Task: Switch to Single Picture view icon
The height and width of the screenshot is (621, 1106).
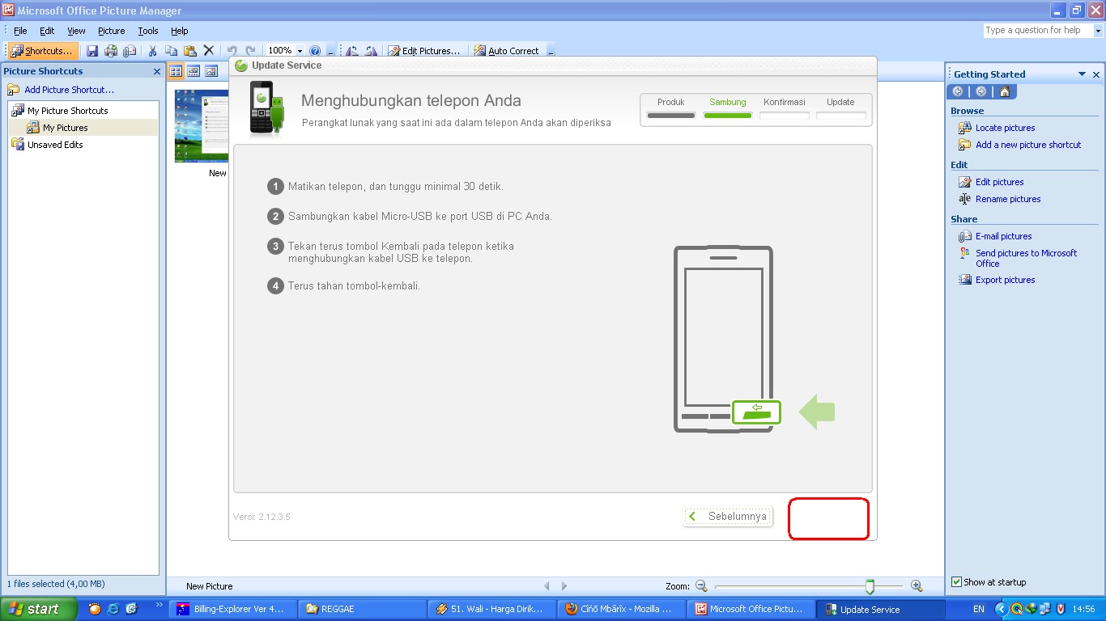Action: coord(211,71)
